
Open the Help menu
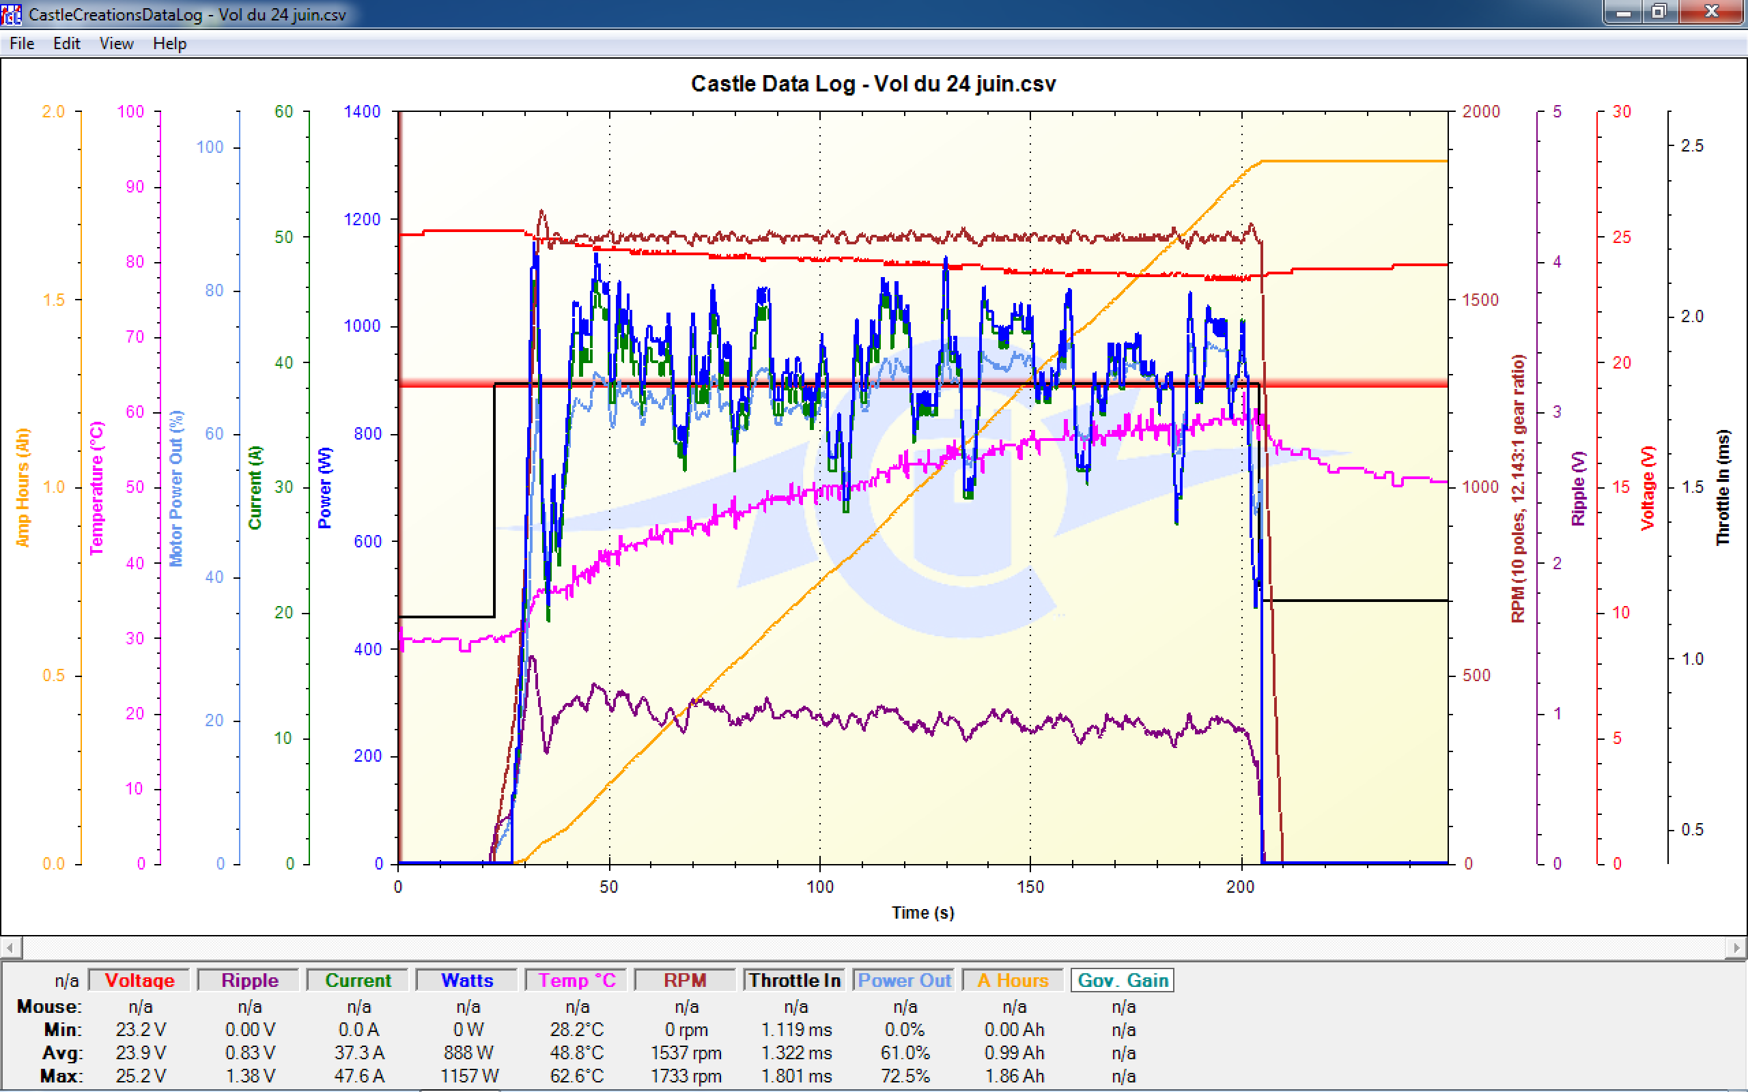pos(170,43)
